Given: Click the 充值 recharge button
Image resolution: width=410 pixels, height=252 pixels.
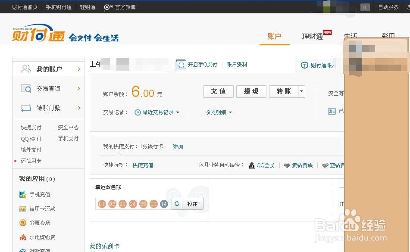Looking at the screenshot, I should point(218,91).
